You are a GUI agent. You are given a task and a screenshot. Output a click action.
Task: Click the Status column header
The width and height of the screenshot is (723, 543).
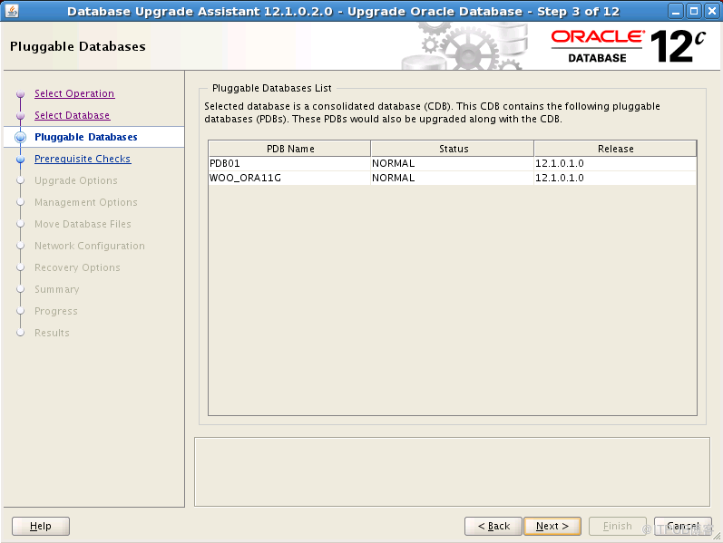coord(453,149)
